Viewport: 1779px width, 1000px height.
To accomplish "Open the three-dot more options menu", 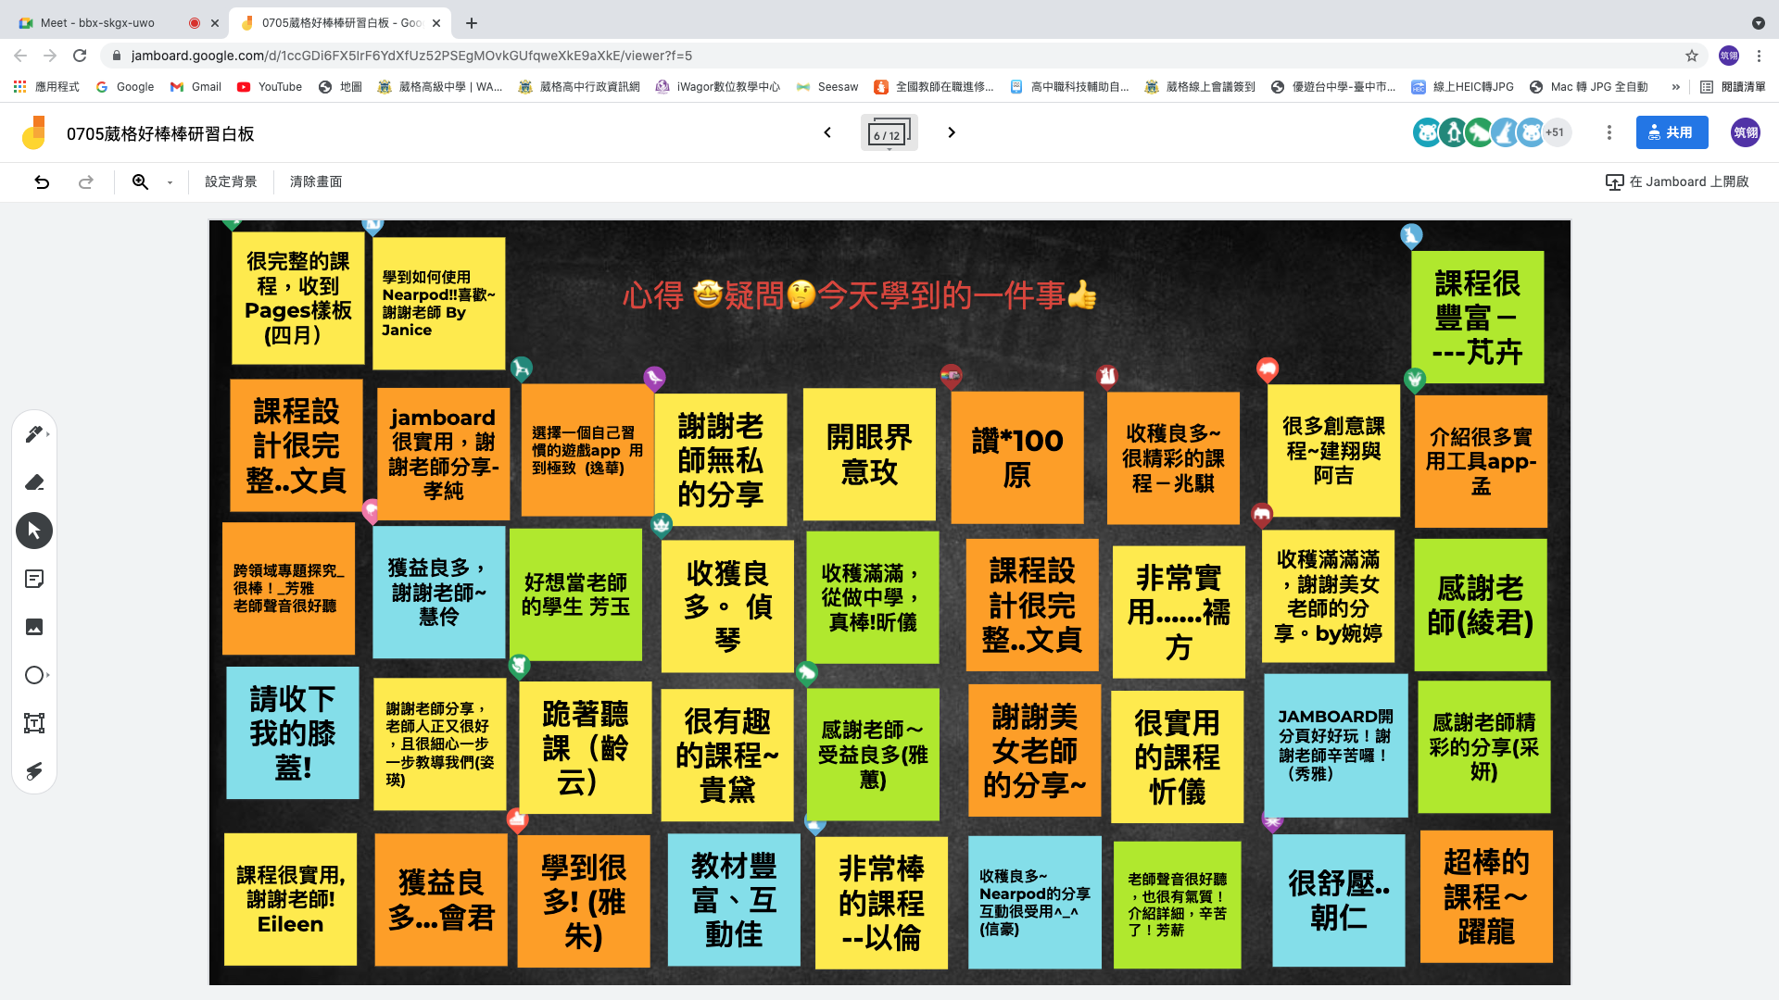I will point(1609,132).
